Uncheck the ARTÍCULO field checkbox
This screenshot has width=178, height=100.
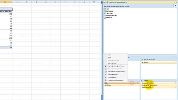(x=105, y=11)
